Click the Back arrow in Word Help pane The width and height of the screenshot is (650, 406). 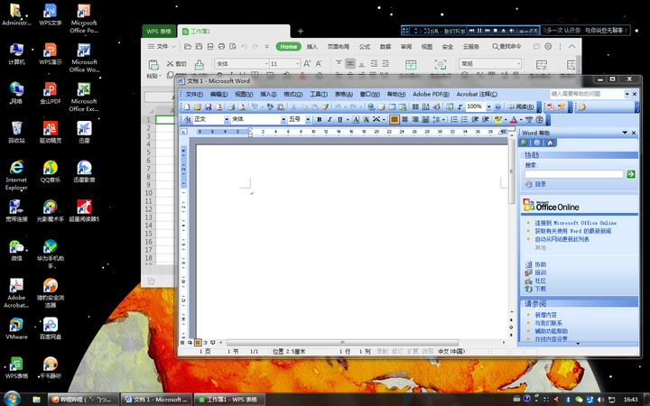pyautogui.click(x=524, y=143)
